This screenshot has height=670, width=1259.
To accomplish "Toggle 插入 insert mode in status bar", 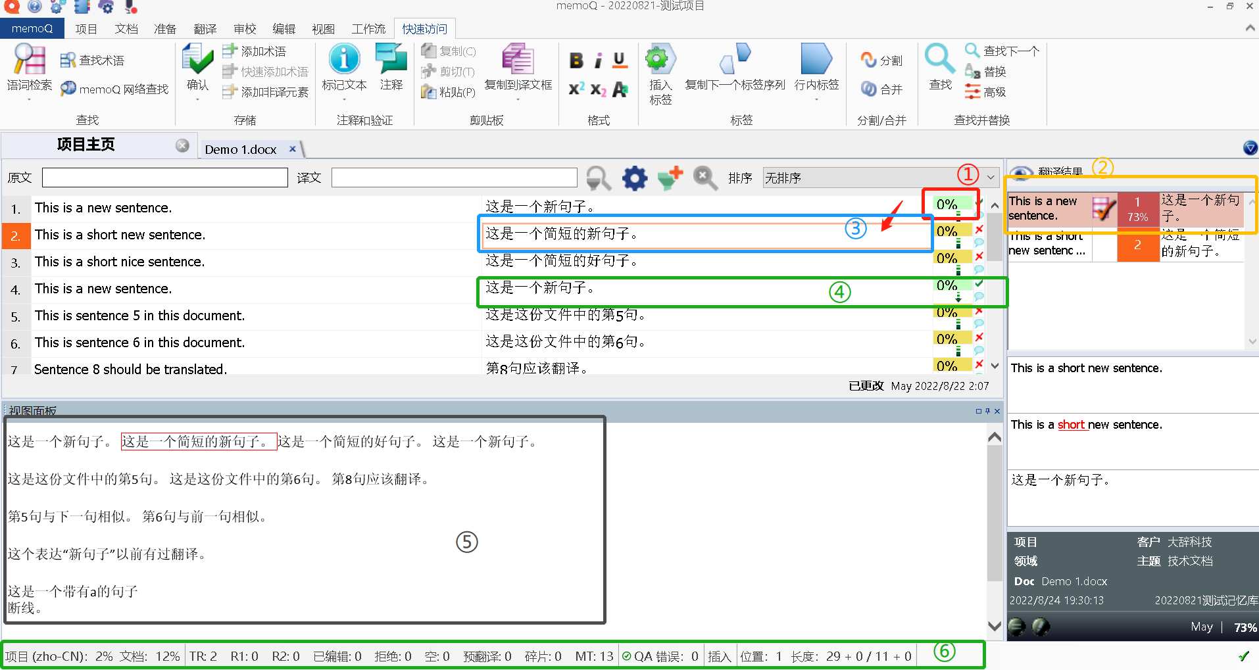I will (720, 656).
